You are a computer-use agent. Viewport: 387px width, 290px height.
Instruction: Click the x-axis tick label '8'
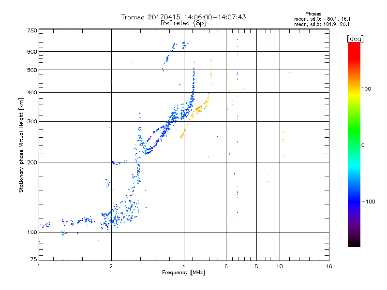(x=256, y=266)
